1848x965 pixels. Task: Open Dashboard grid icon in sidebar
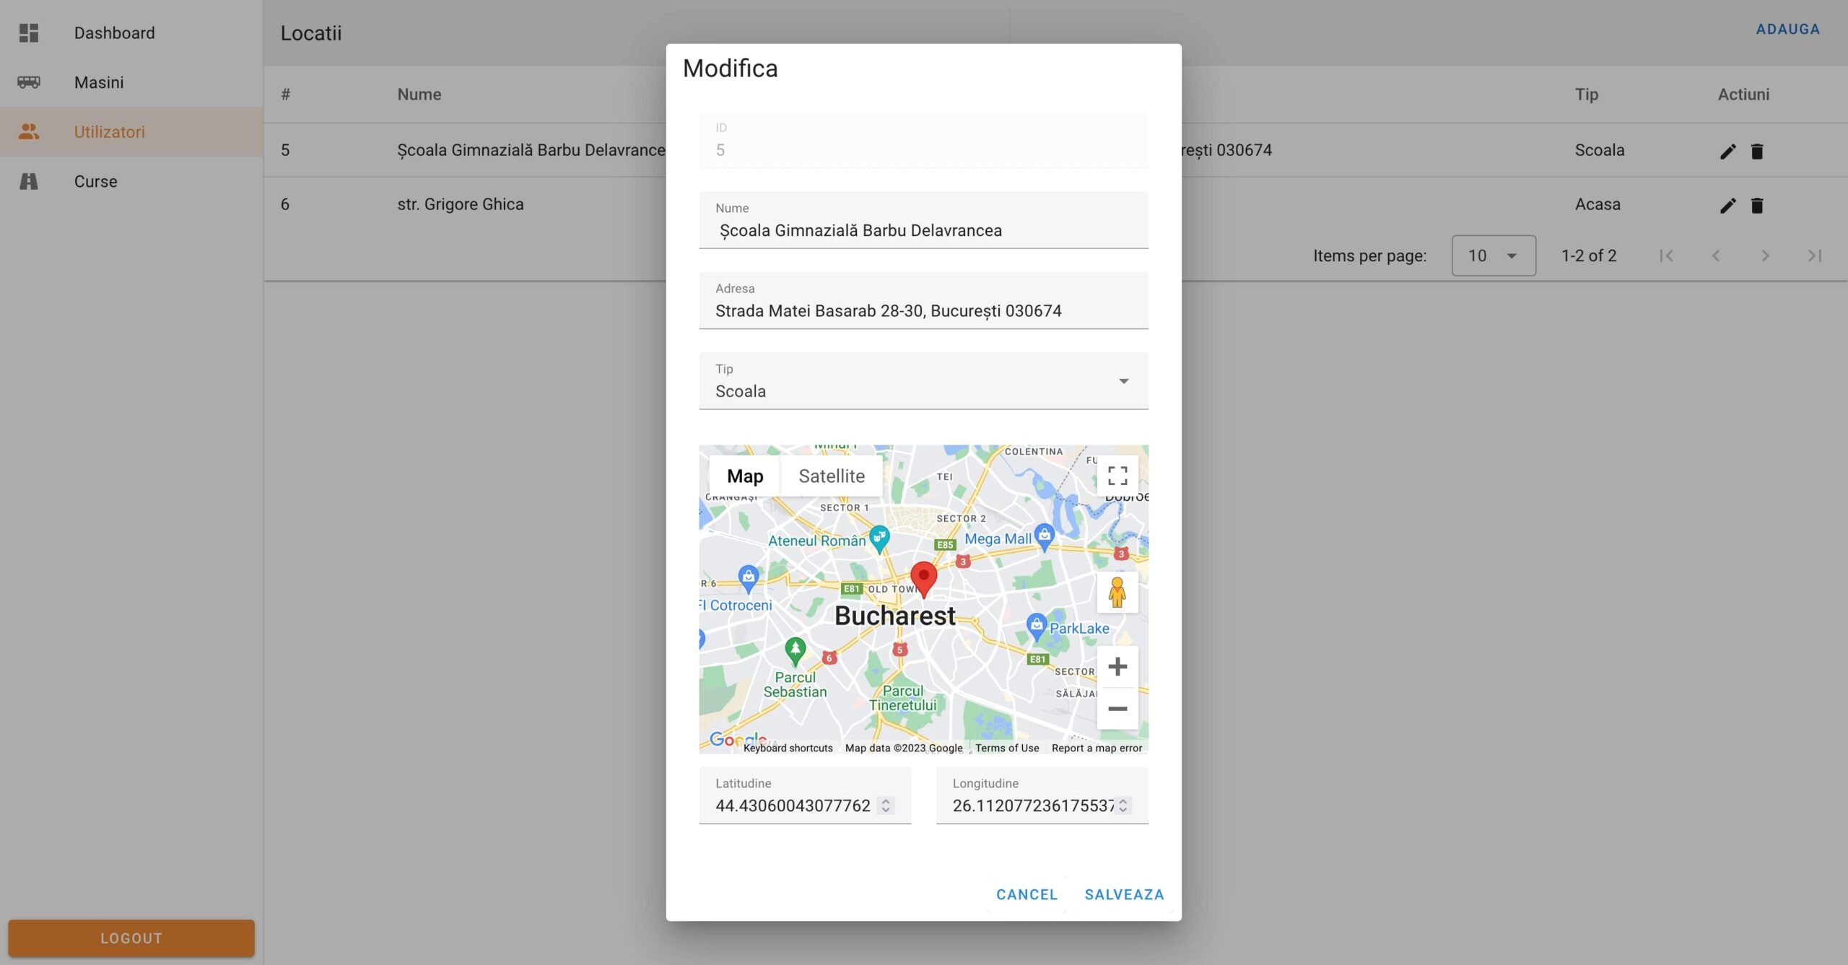[29, 32]
